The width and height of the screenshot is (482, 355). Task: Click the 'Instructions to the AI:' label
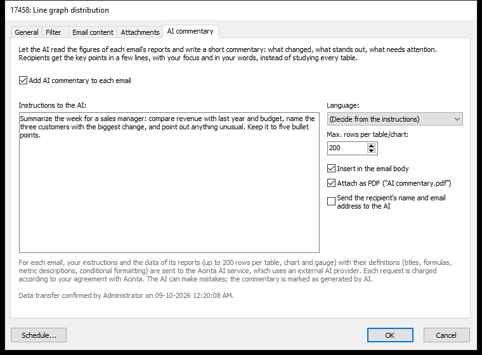point(52,105)
